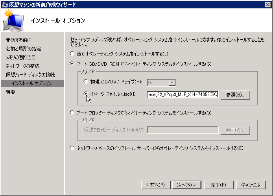Go to 名前と場所の指定 wizard step

[x=23, y=49]
